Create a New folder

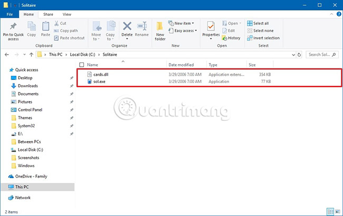(160, 31)
